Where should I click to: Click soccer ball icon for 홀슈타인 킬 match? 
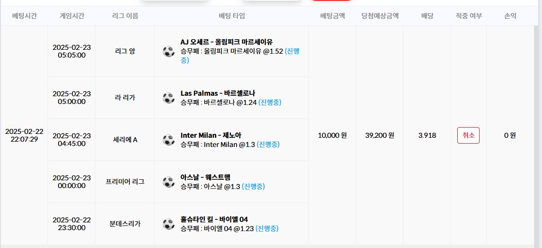pos(168,224)
